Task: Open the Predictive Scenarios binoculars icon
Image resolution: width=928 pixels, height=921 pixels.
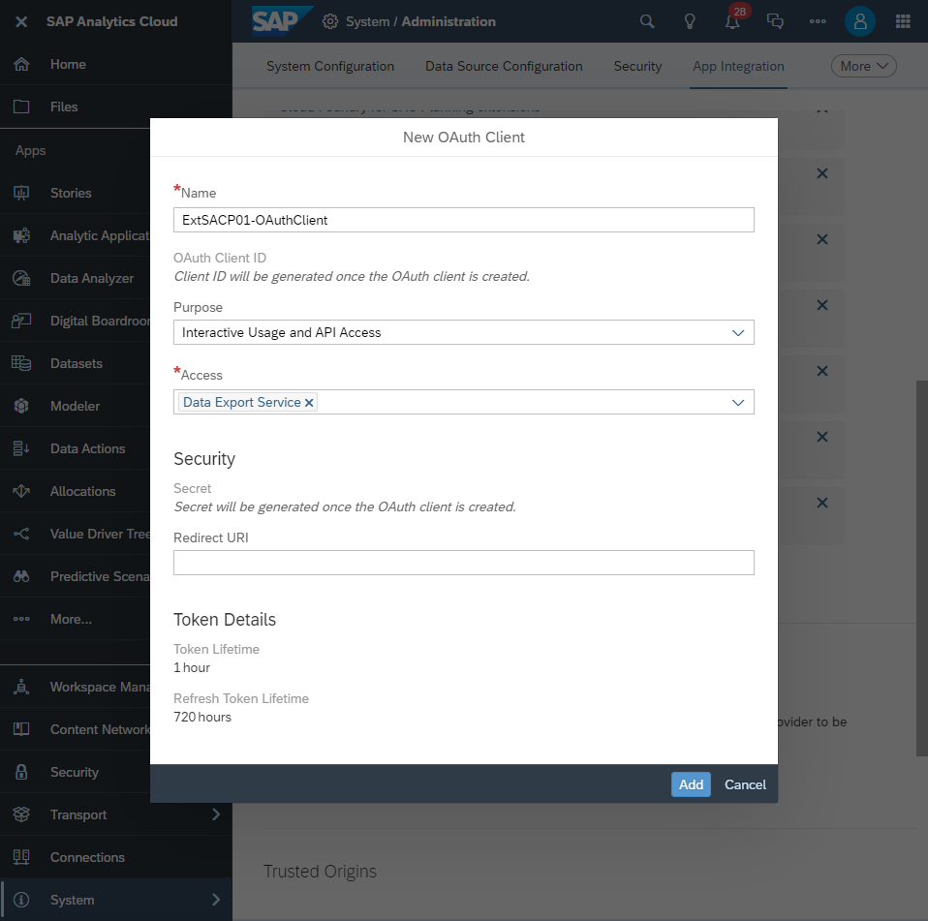Action: 21,576
